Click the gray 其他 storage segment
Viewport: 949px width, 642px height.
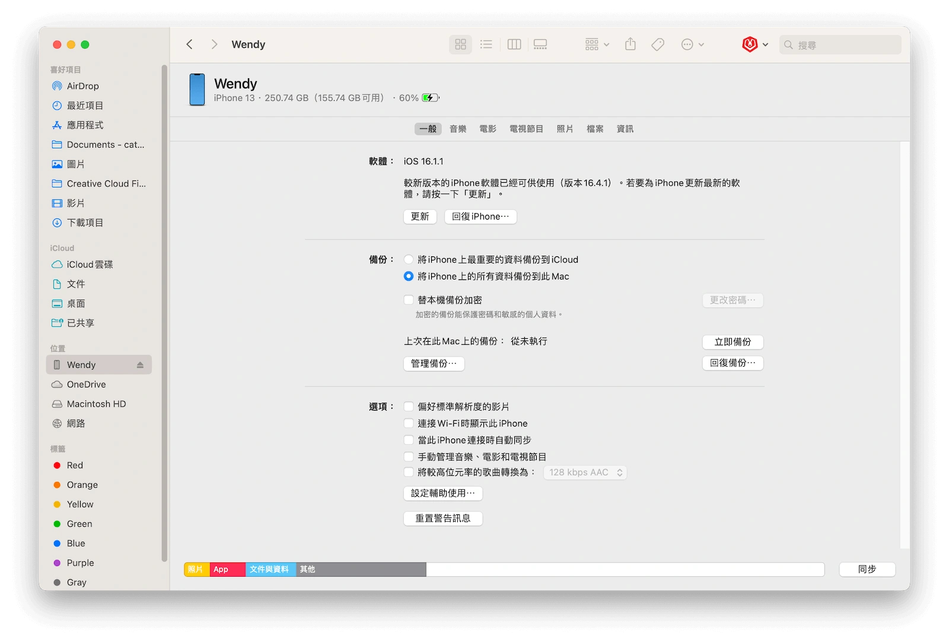point(361,570)
